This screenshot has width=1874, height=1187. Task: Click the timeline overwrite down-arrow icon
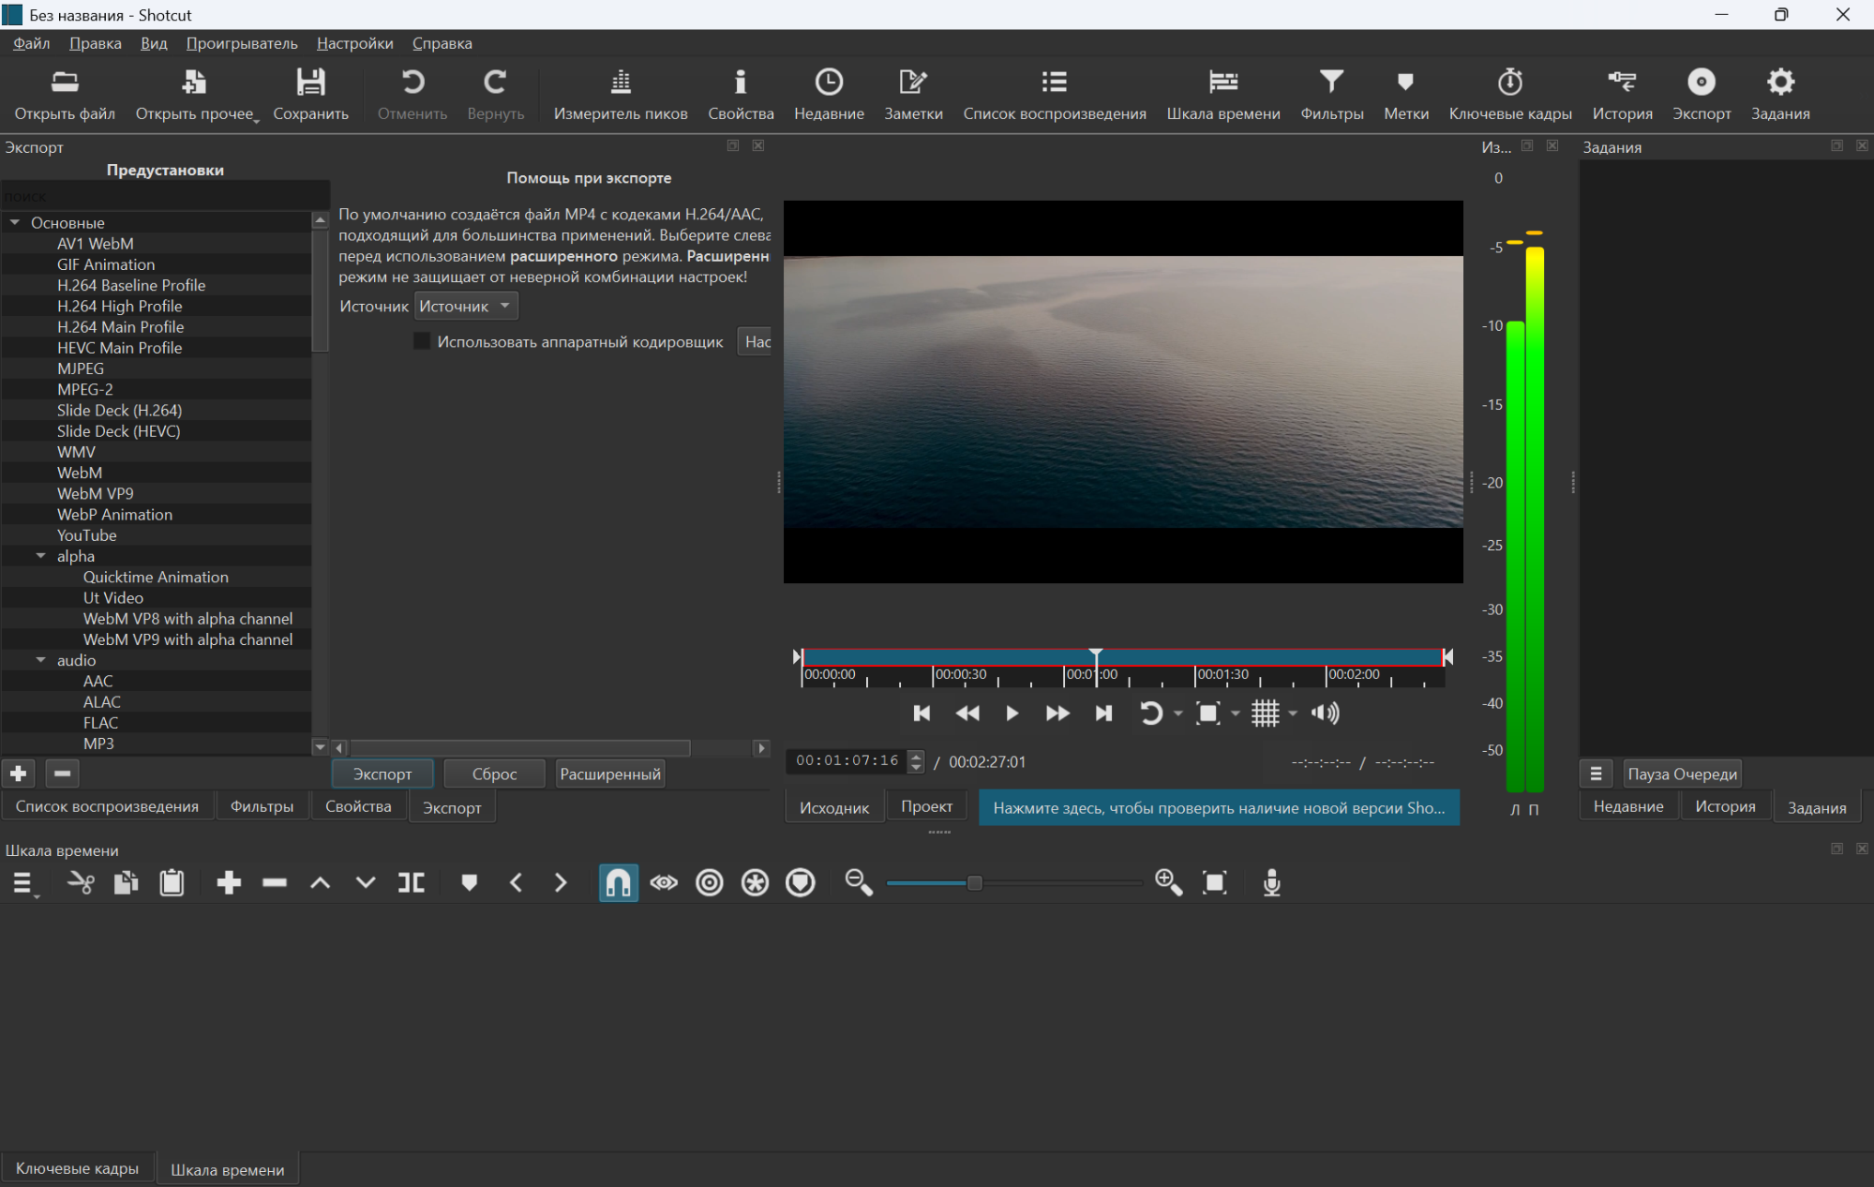[x=366, y=882]
